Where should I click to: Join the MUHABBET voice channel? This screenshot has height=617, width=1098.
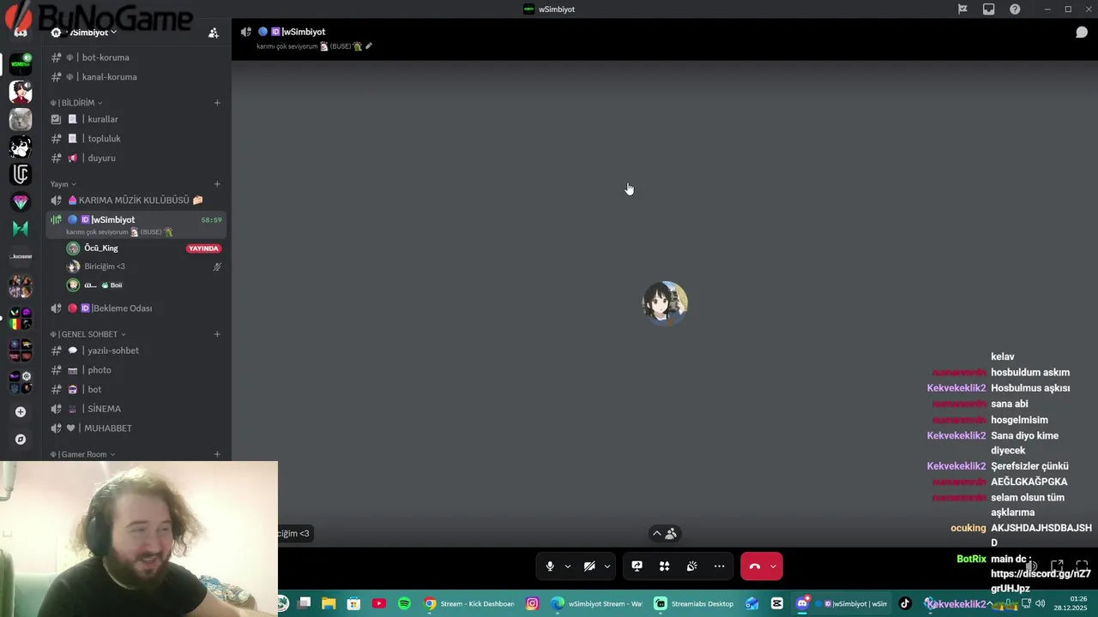136,428
